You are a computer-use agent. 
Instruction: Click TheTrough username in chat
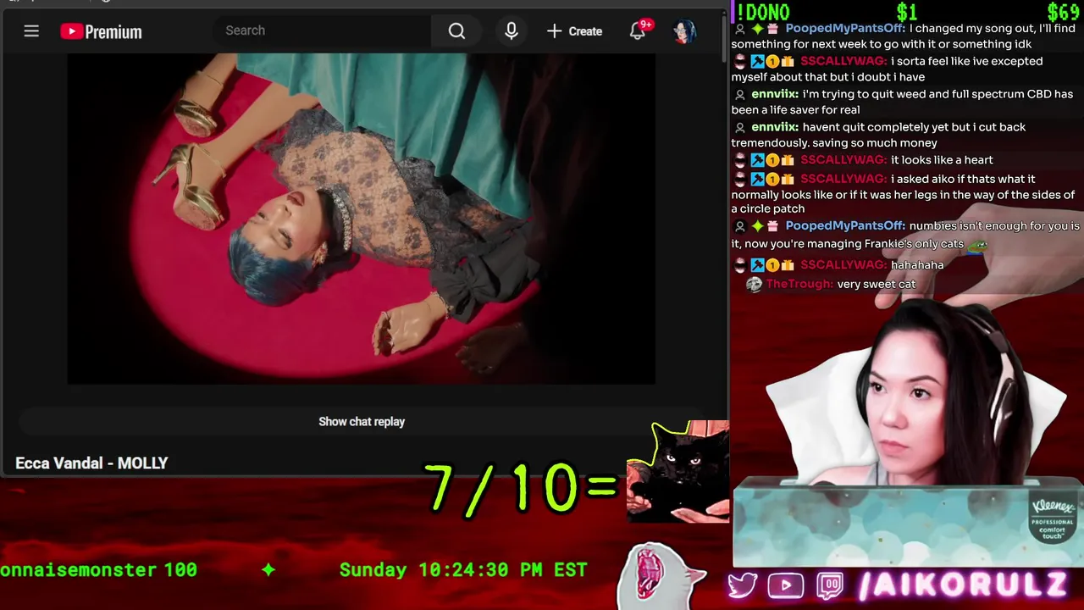click(798, 284)
